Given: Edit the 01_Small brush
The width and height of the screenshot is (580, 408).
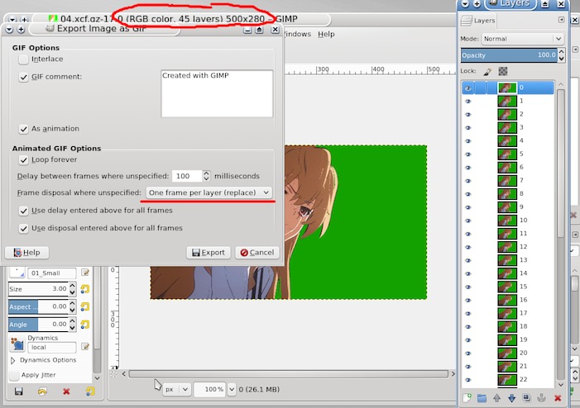Looking at the screenshot, I should [x=85, y=273].
